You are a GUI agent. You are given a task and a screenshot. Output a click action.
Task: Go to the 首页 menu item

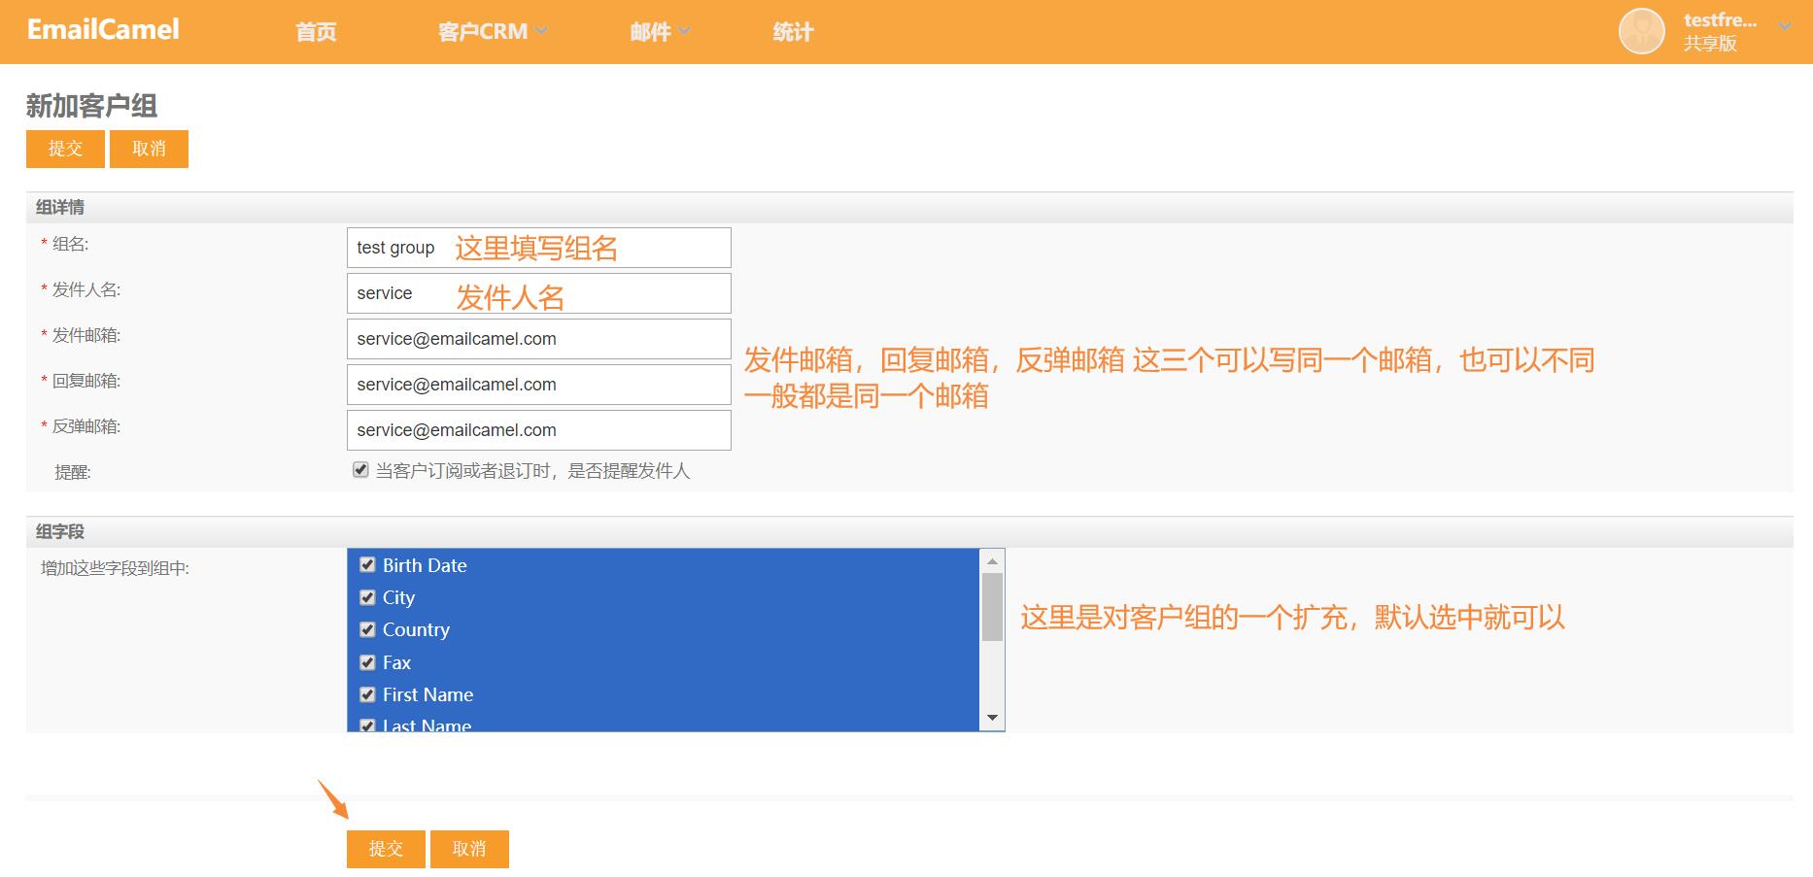pyautogui.click(x=316, y=32)
